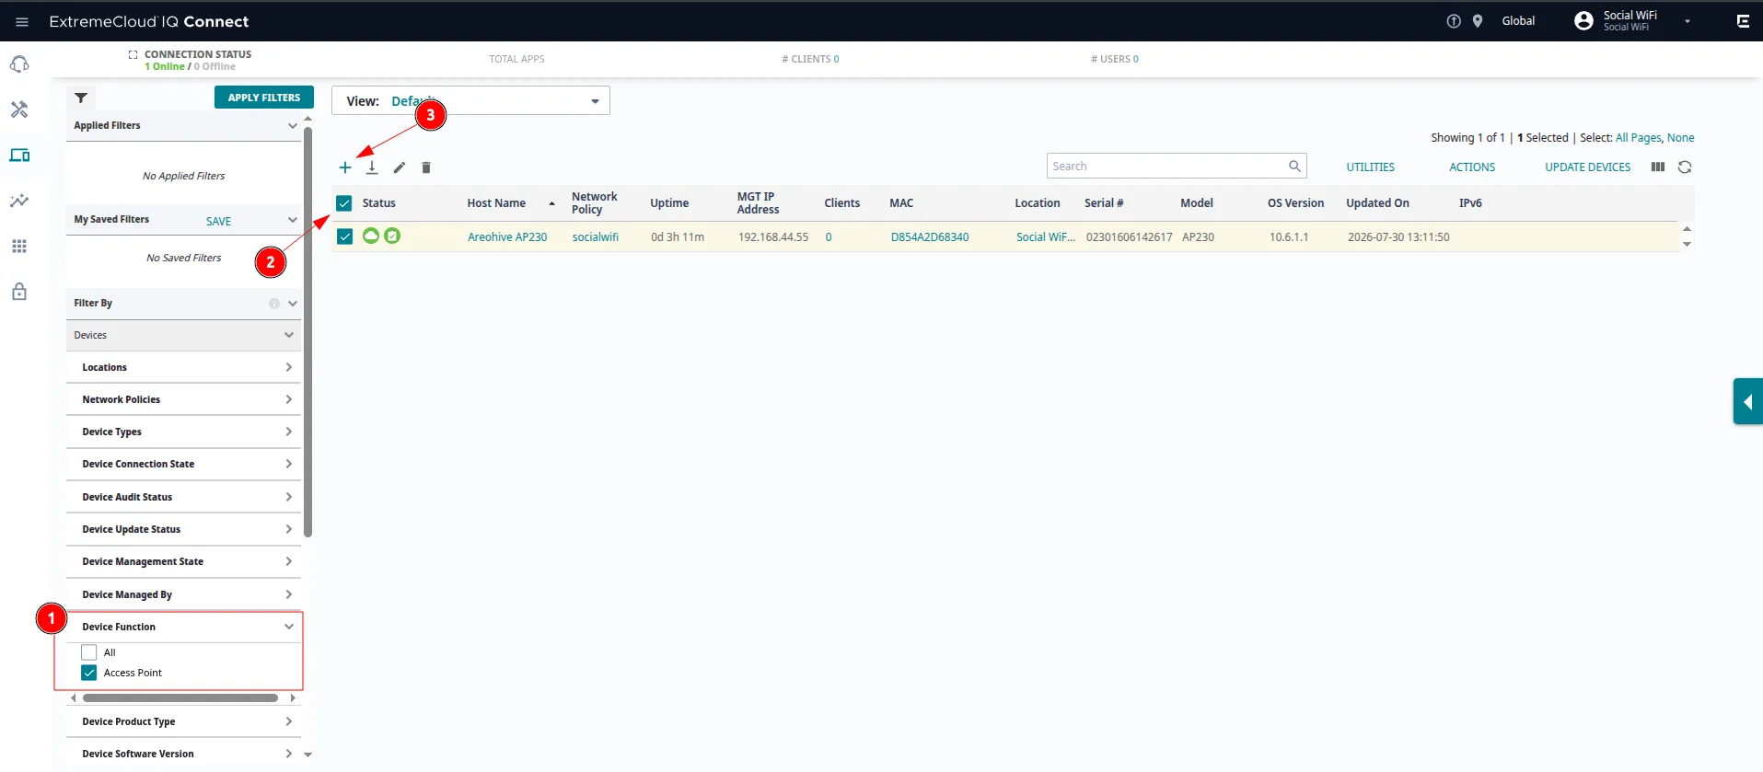Click the green cloud connection status icon
Viewport: 1763px width, 772px height.
pos(371,236)
